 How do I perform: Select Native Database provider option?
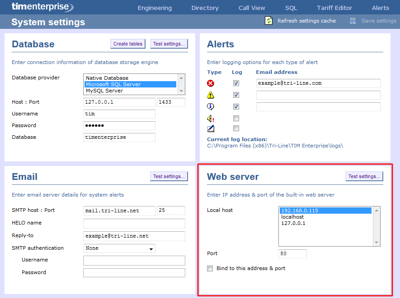(131, 78)
